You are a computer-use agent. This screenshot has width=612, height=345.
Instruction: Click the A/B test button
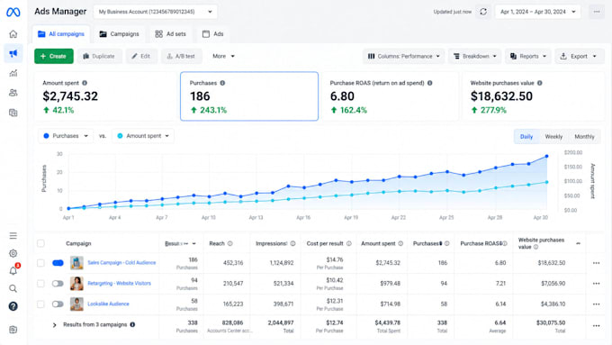(181, 56)
